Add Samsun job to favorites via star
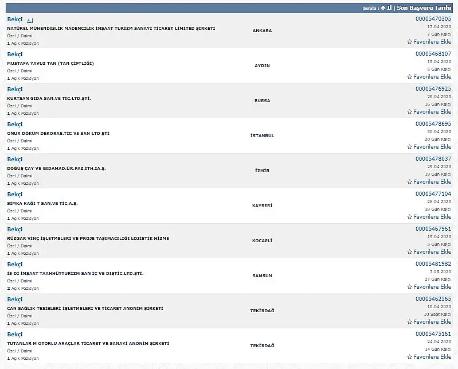 point(409,287)
